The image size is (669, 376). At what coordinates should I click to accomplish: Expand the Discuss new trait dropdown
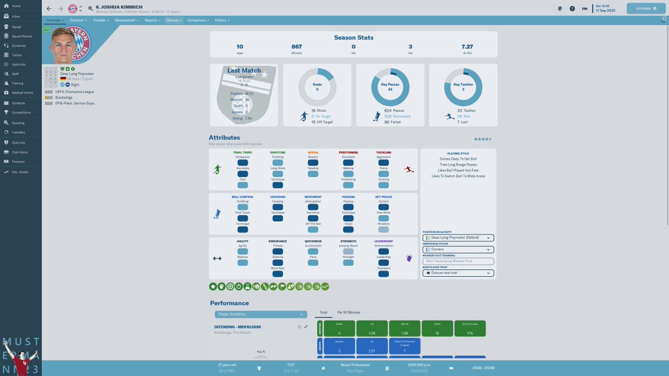458,273
